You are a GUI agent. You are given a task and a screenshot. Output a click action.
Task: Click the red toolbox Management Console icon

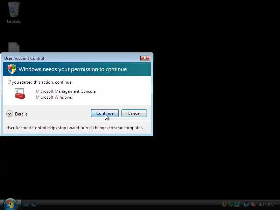coord(20,94)
